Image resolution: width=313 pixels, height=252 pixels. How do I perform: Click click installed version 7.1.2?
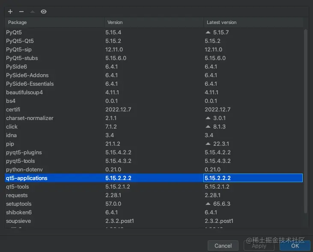click(x=111, y=127)
